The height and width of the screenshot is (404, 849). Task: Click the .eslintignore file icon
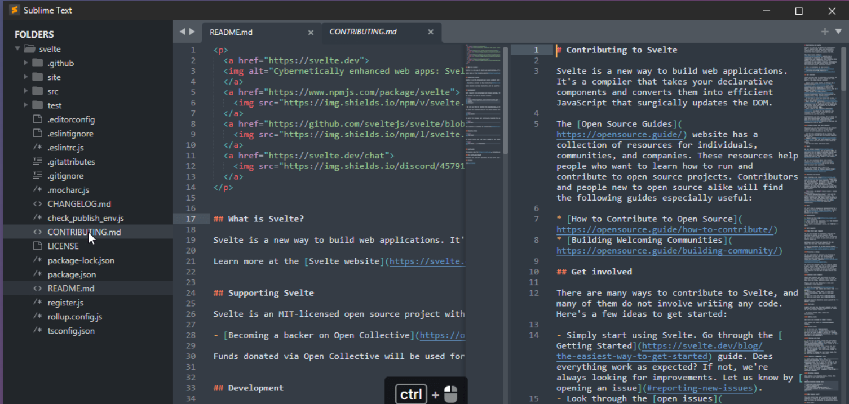pos(38,134)
